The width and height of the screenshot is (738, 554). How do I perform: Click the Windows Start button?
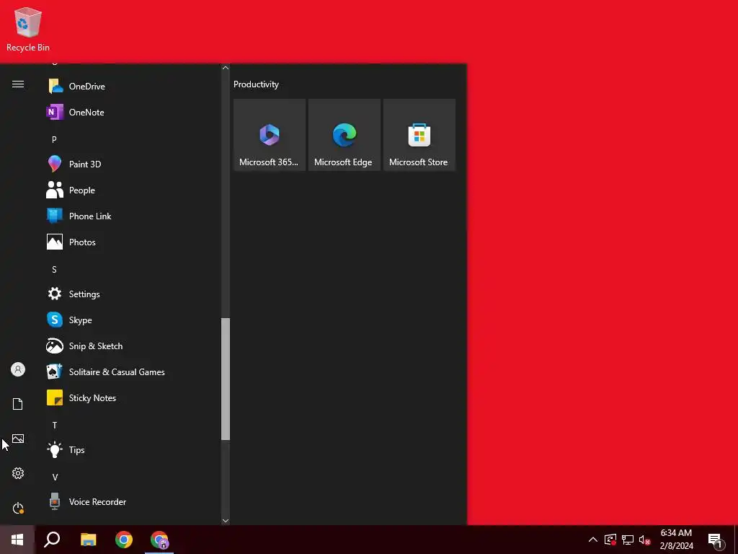pos(17,540)
